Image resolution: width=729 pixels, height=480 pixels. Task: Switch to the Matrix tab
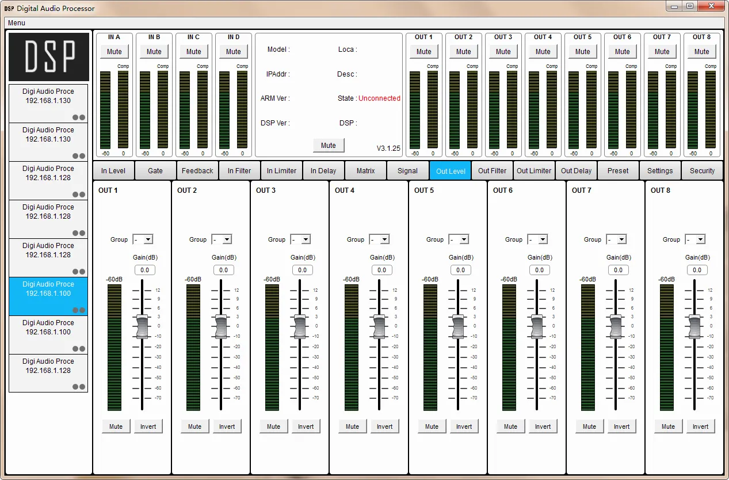(365, 171)
